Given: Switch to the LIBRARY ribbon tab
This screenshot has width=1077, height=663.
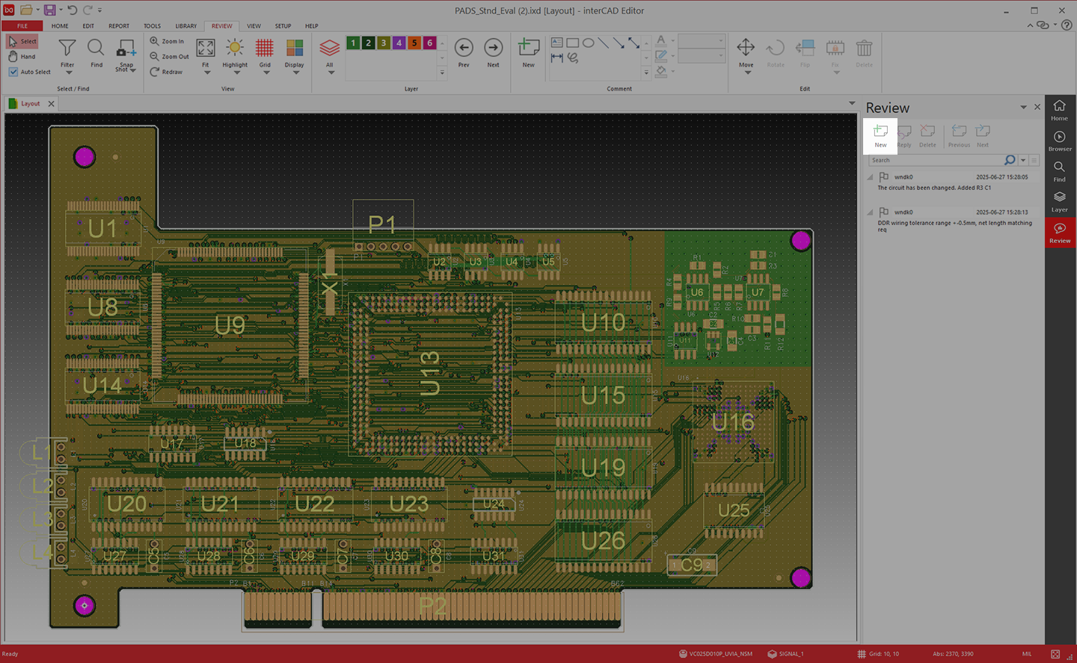Looking at the screenshot, I should pyautogui.click(x=186, y=26).
